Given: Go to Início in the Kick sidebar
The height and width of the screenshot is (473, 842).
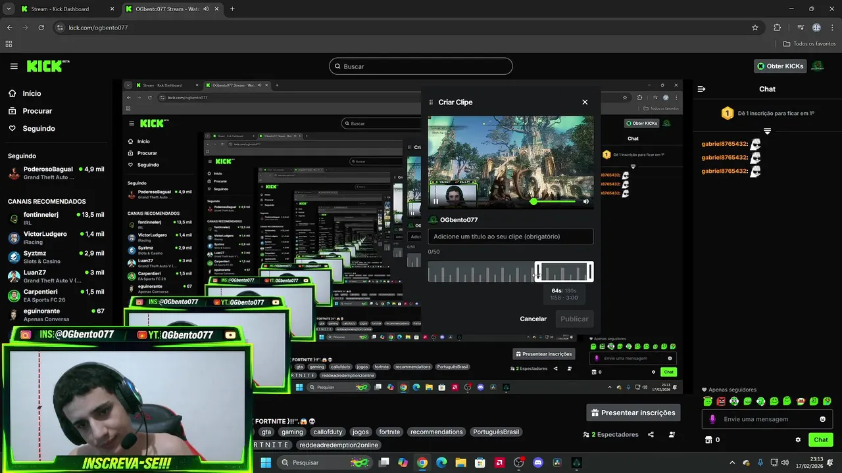Looking at the screenshot, I should click(25, 93).
